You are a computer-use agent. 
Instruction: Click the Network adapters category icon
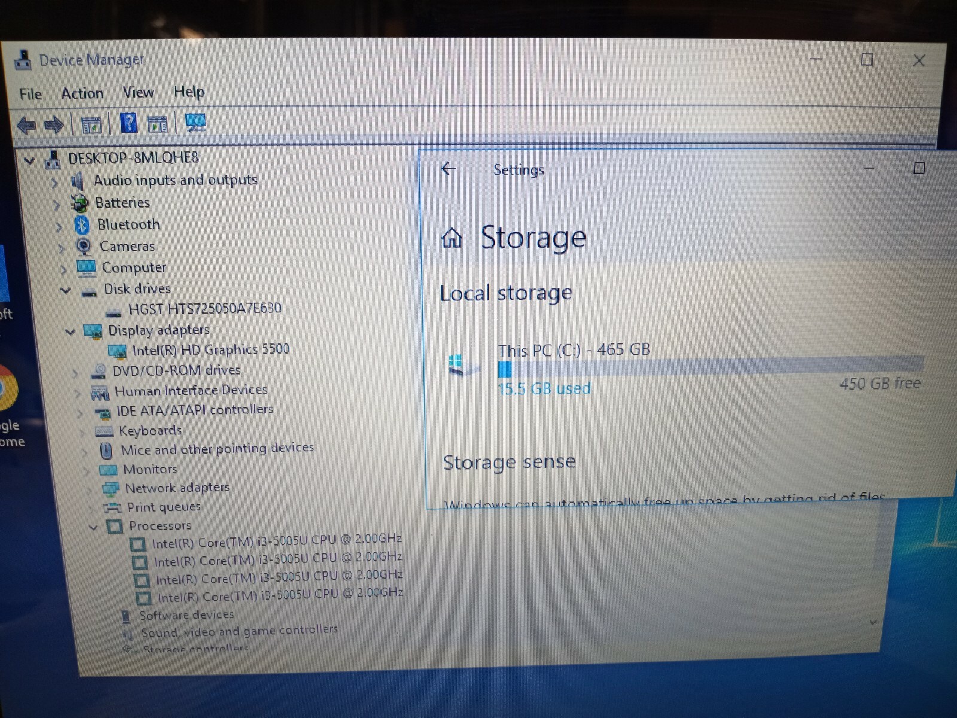(x=111, y=489)
